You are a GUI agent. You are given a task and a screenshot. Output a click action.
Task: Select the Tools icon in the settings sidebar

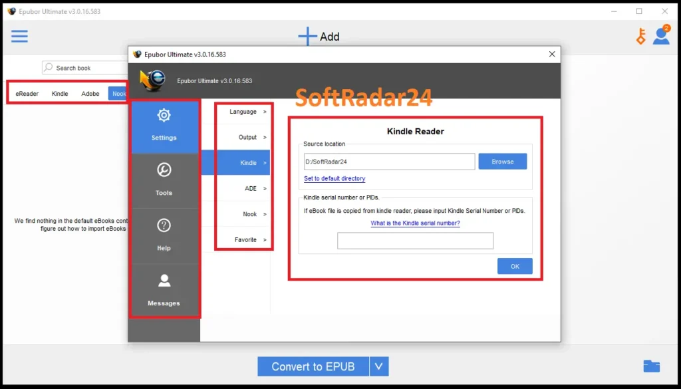164,180
